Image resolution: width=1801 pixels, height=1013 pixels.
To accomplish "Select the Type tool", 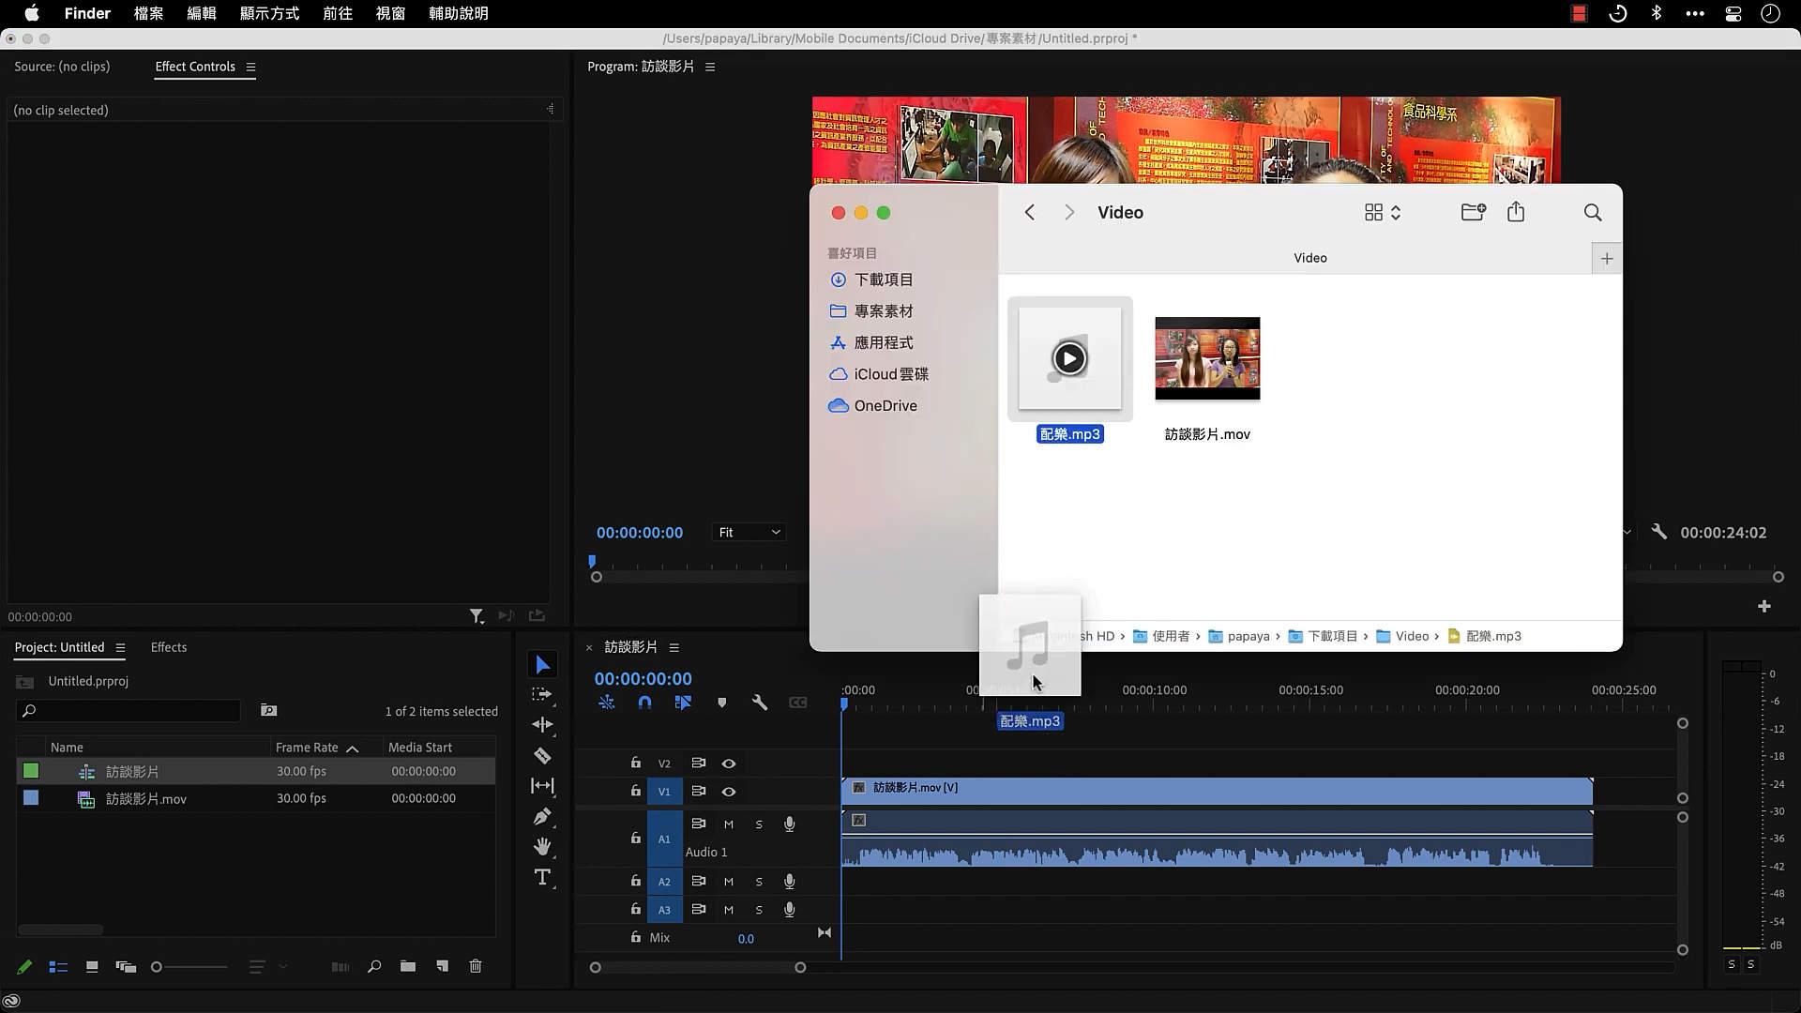I will [542, 877].
